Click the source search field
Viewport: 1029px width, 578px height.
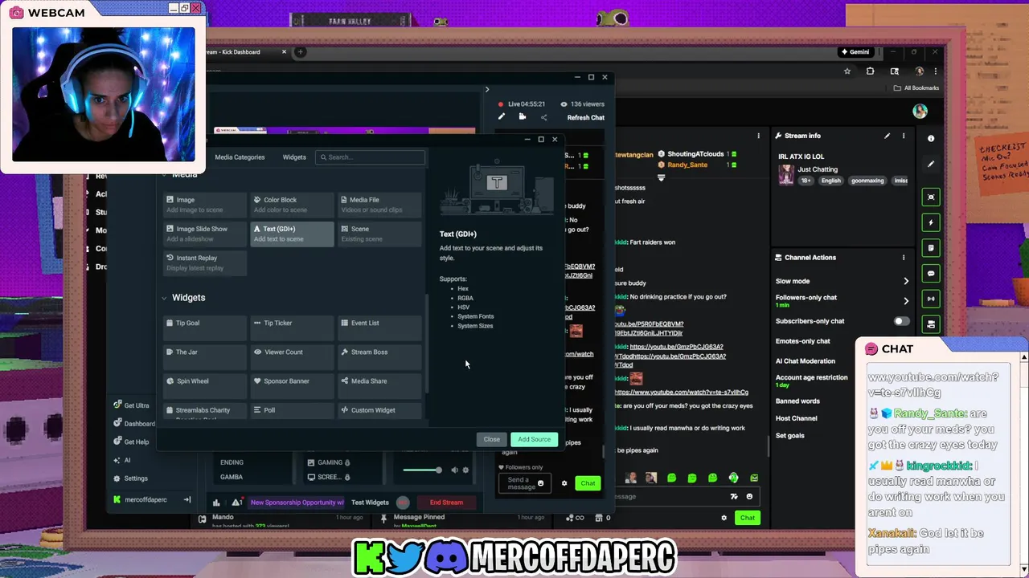371,157
